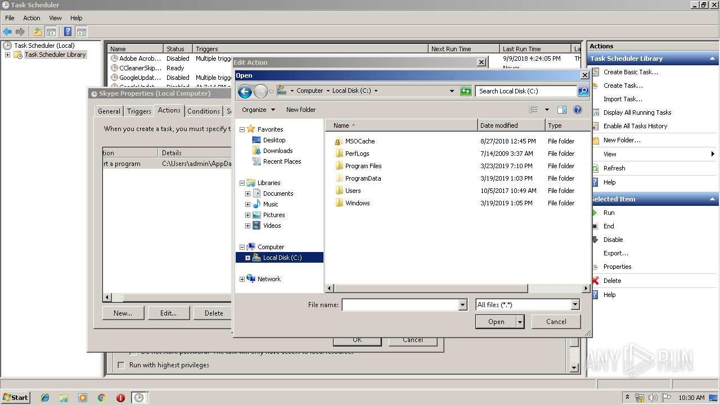
Task: Open Desktop under Favorites
Action: click(269, 140)
